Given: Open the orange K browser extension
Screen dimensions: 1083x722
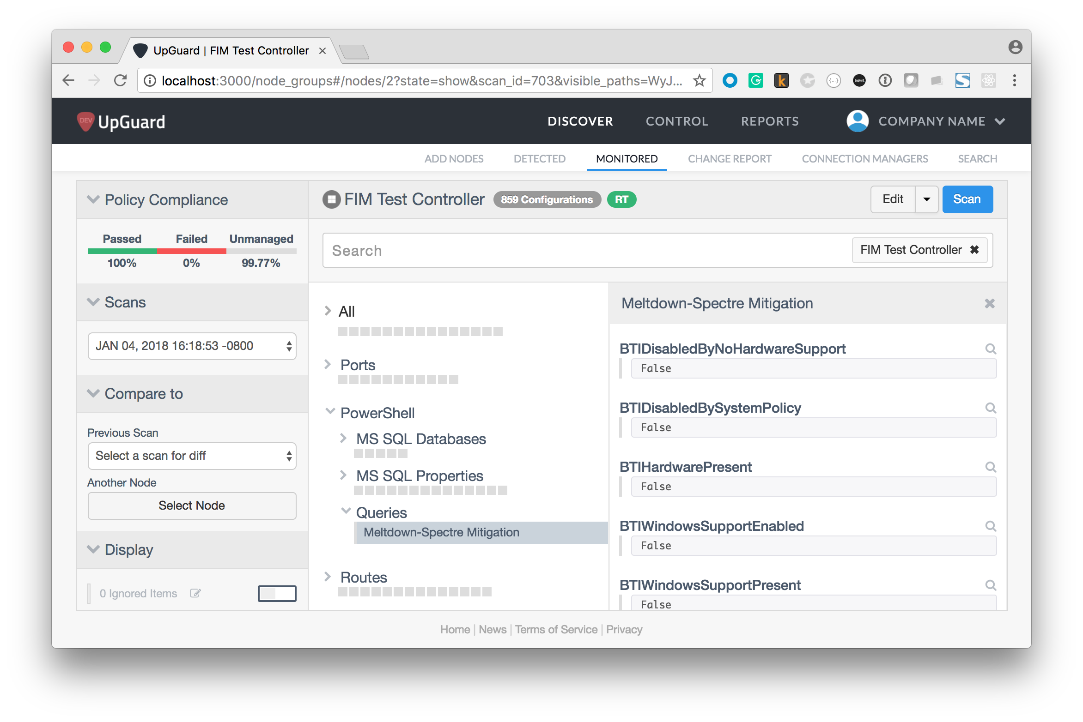Looking at the screenshot, I should (x=782, y=81).
